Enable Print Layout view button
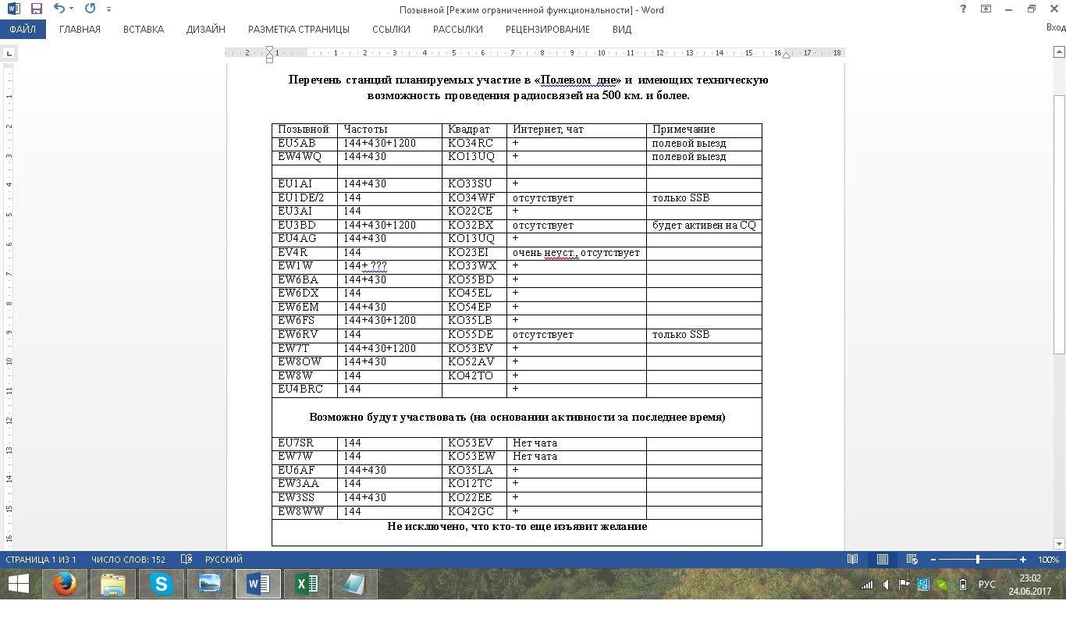The image size is (1066, 640). click(882, 560)
